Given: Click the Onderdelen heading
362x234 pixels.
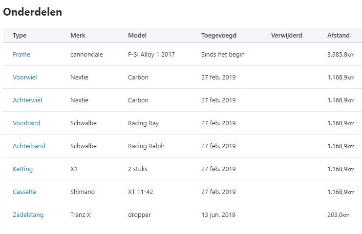Looking at the screenshot, I should tap(33, 12).
